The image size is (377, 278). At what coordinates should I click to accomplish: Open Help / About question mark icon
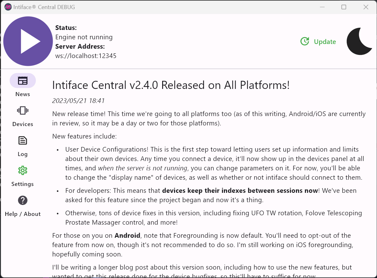pos(22,200)
